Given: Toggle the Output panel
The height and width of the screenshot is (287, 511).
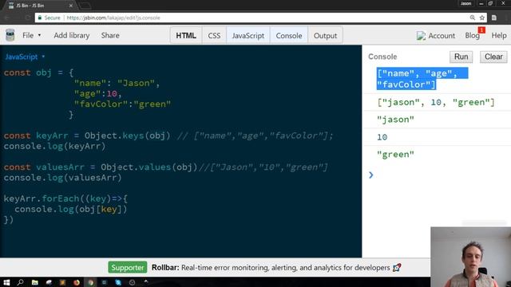Looking at the screenshot, I should tap(325, 35).
